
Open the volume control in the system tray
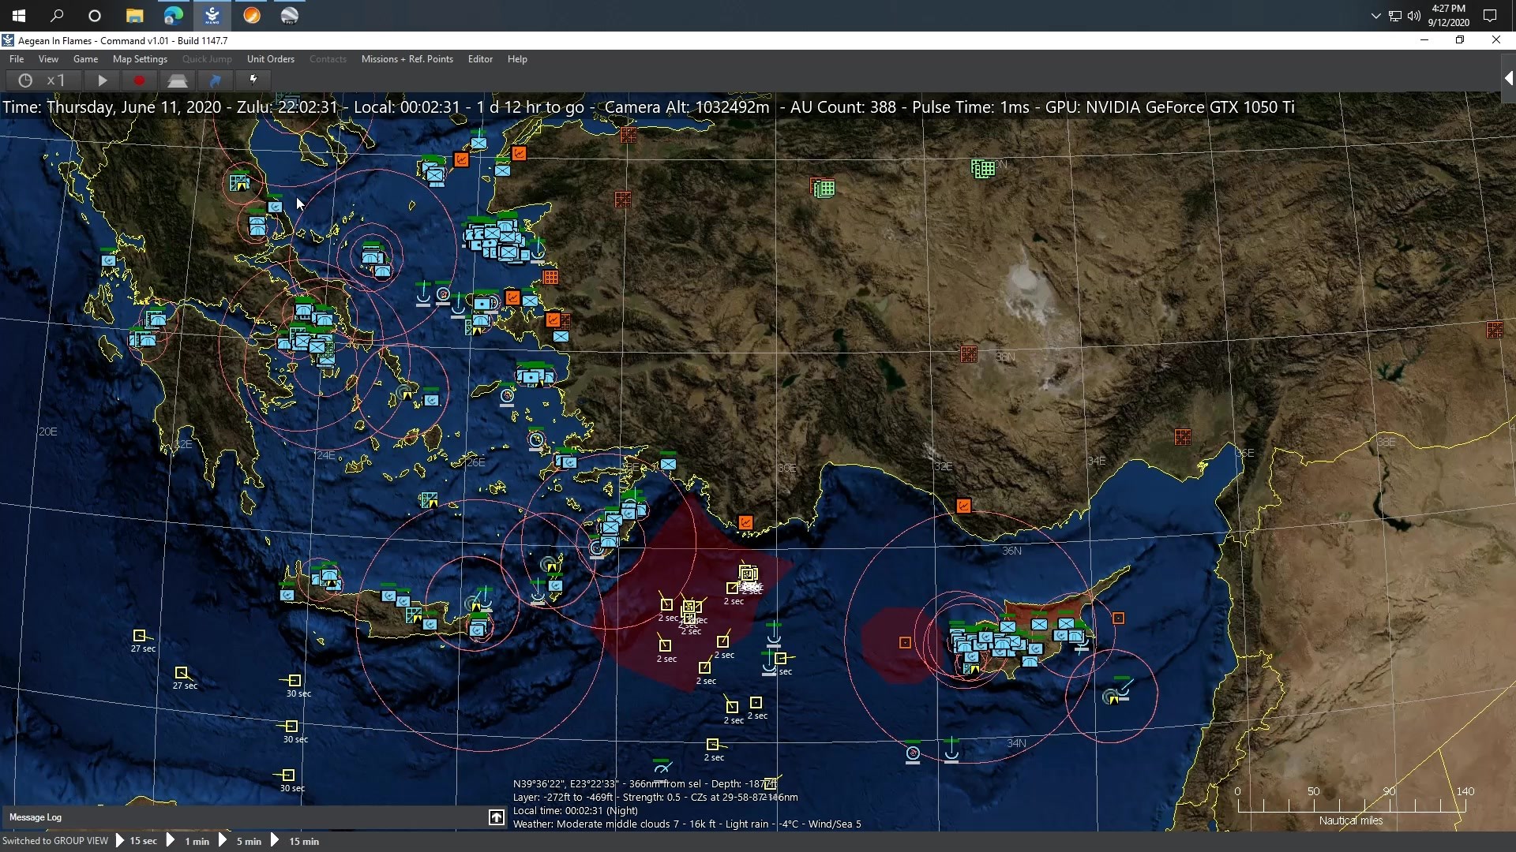coord(1413,16)
